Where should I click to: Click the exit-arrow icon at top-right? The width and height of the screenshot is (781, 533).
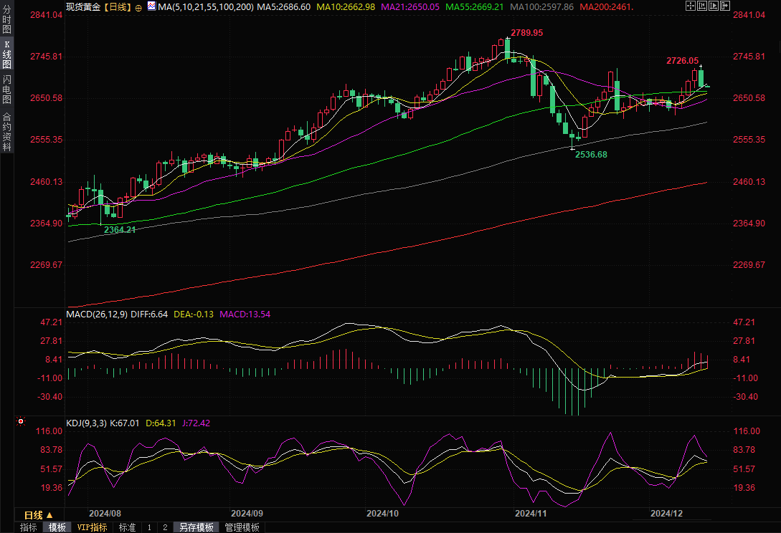coord(724,6)
